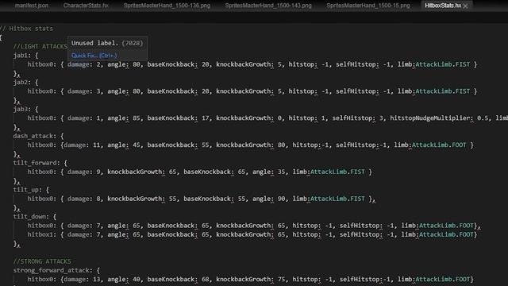Screen dimensions: 508x286
Task: Click 'AttackLimb.FIST' in jab1 line
Action: coord(443,64)
